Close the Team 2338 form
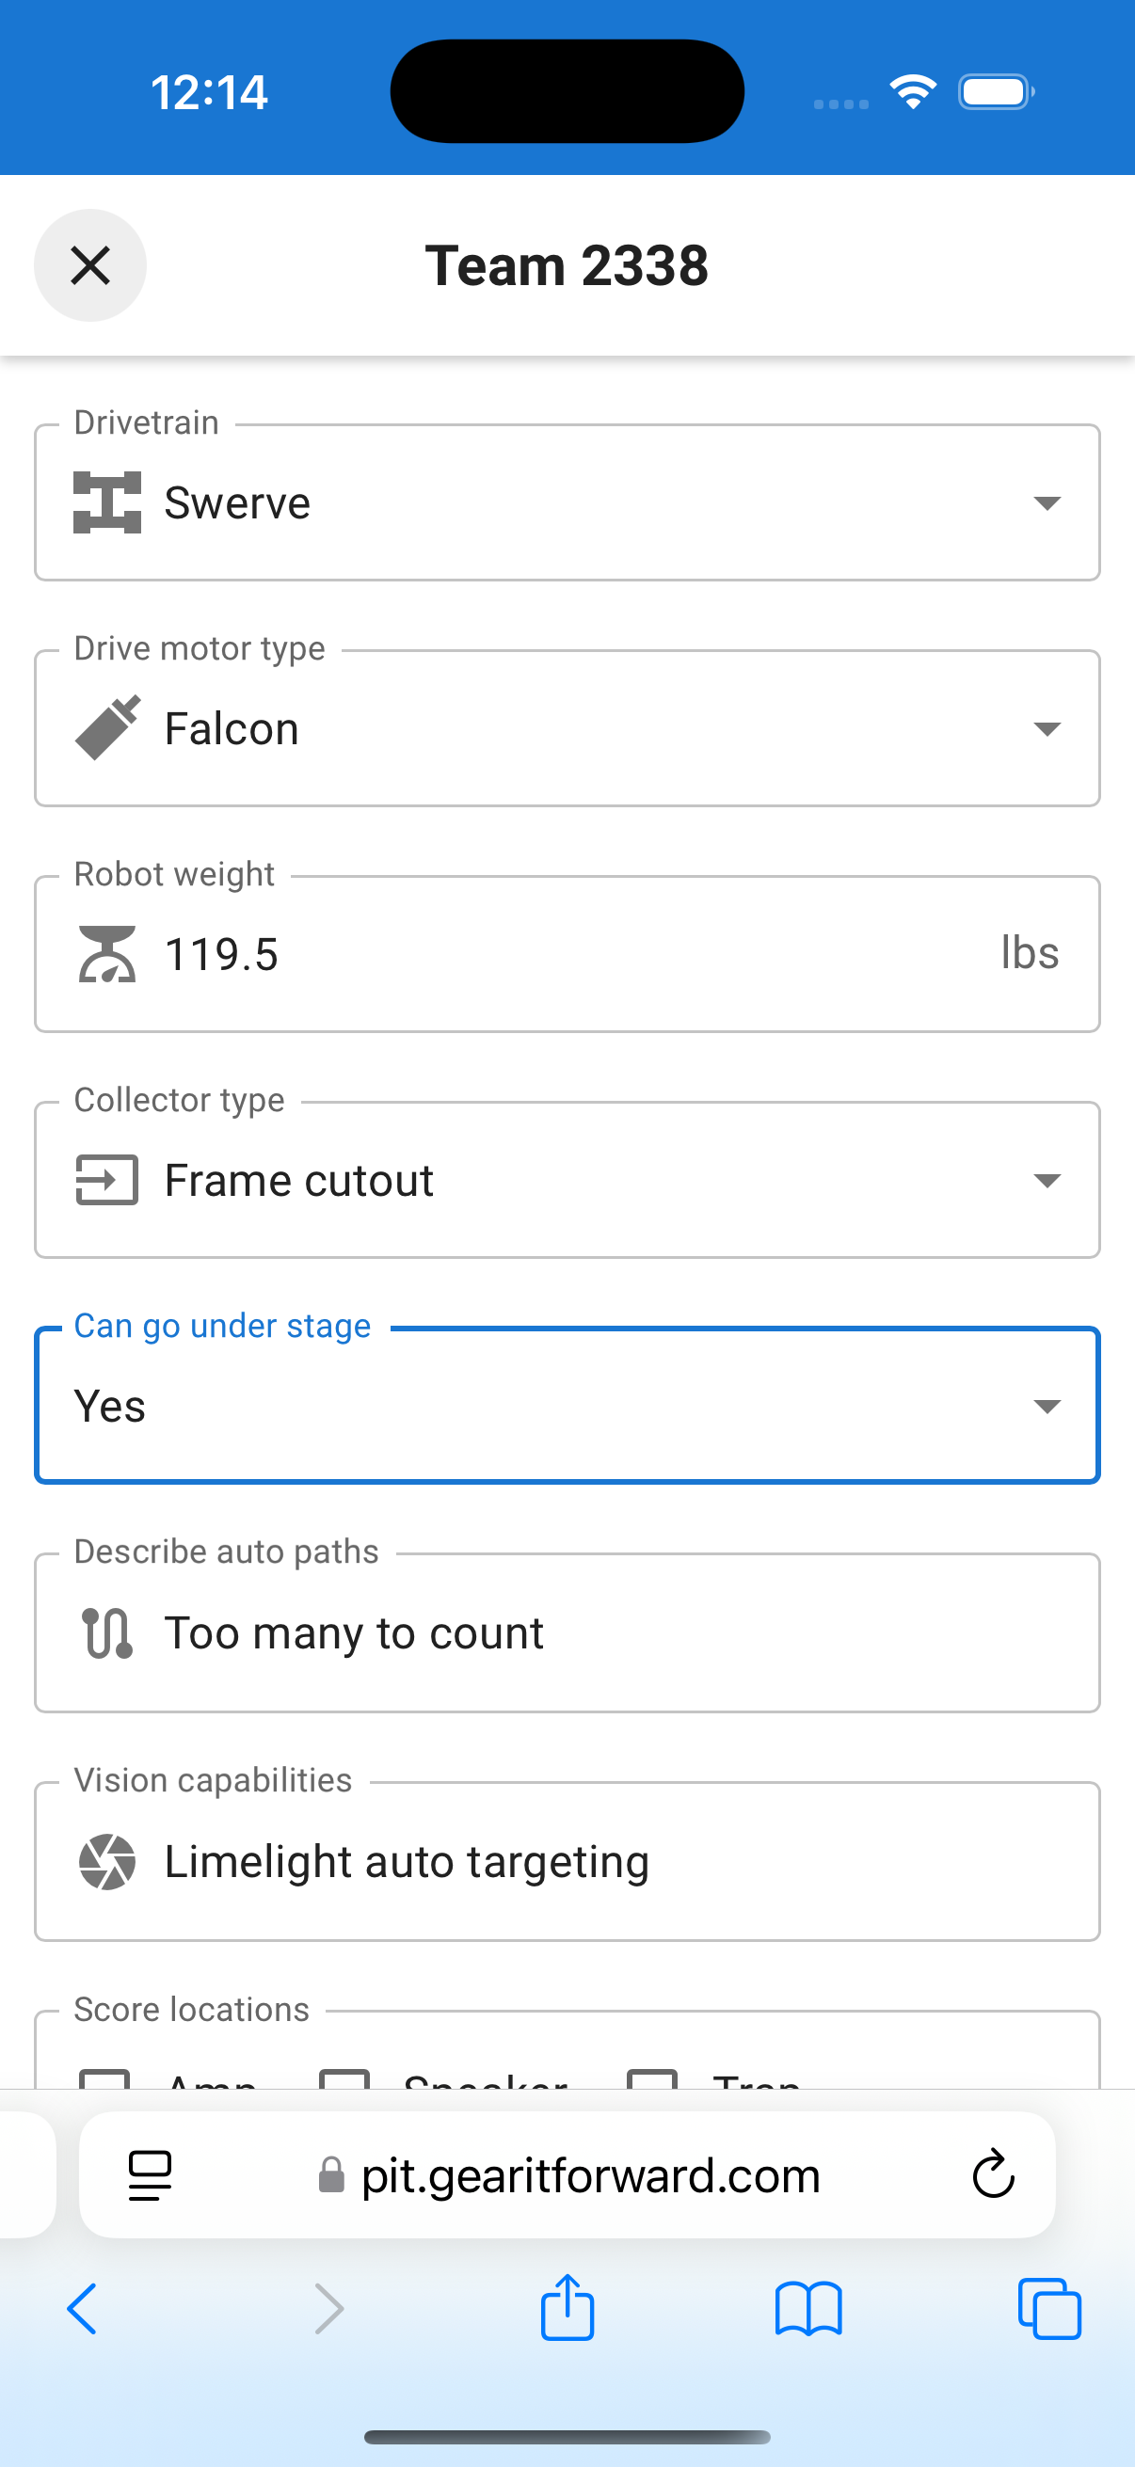 click(90, 265)
